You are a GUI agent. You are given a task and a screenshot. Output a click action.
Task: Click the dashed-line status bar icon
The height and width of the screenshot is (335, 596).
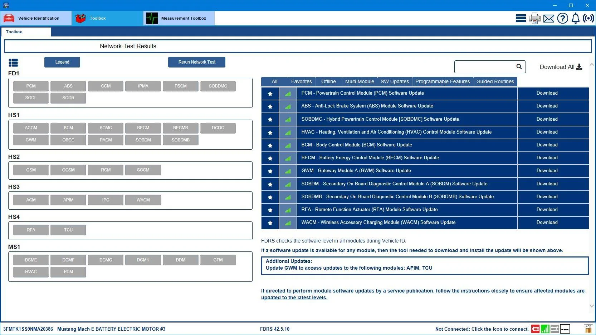tap(565, 329)
